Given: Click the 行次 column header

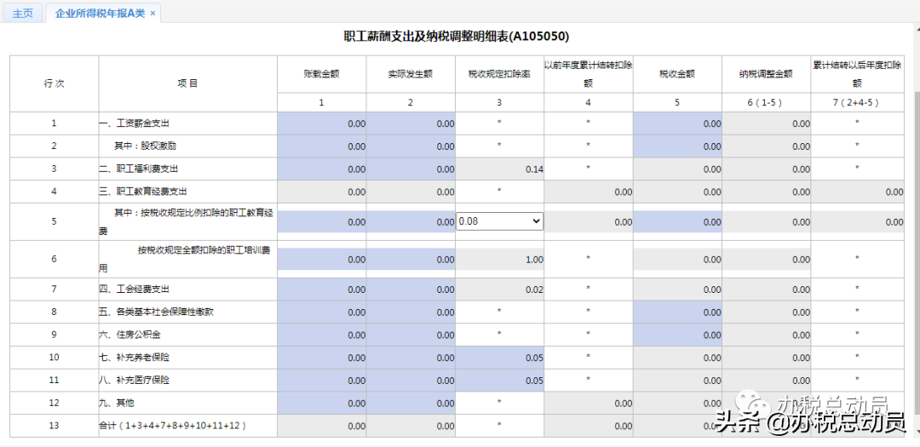Looking at the screenshot, I should 54,83.
